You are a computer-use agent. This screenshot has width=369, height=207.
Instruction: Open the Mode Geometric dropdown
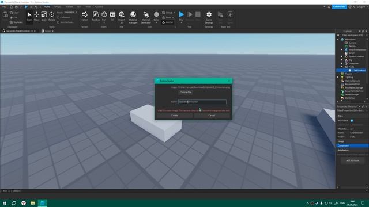pyautogui.click(x=70, y=13)
